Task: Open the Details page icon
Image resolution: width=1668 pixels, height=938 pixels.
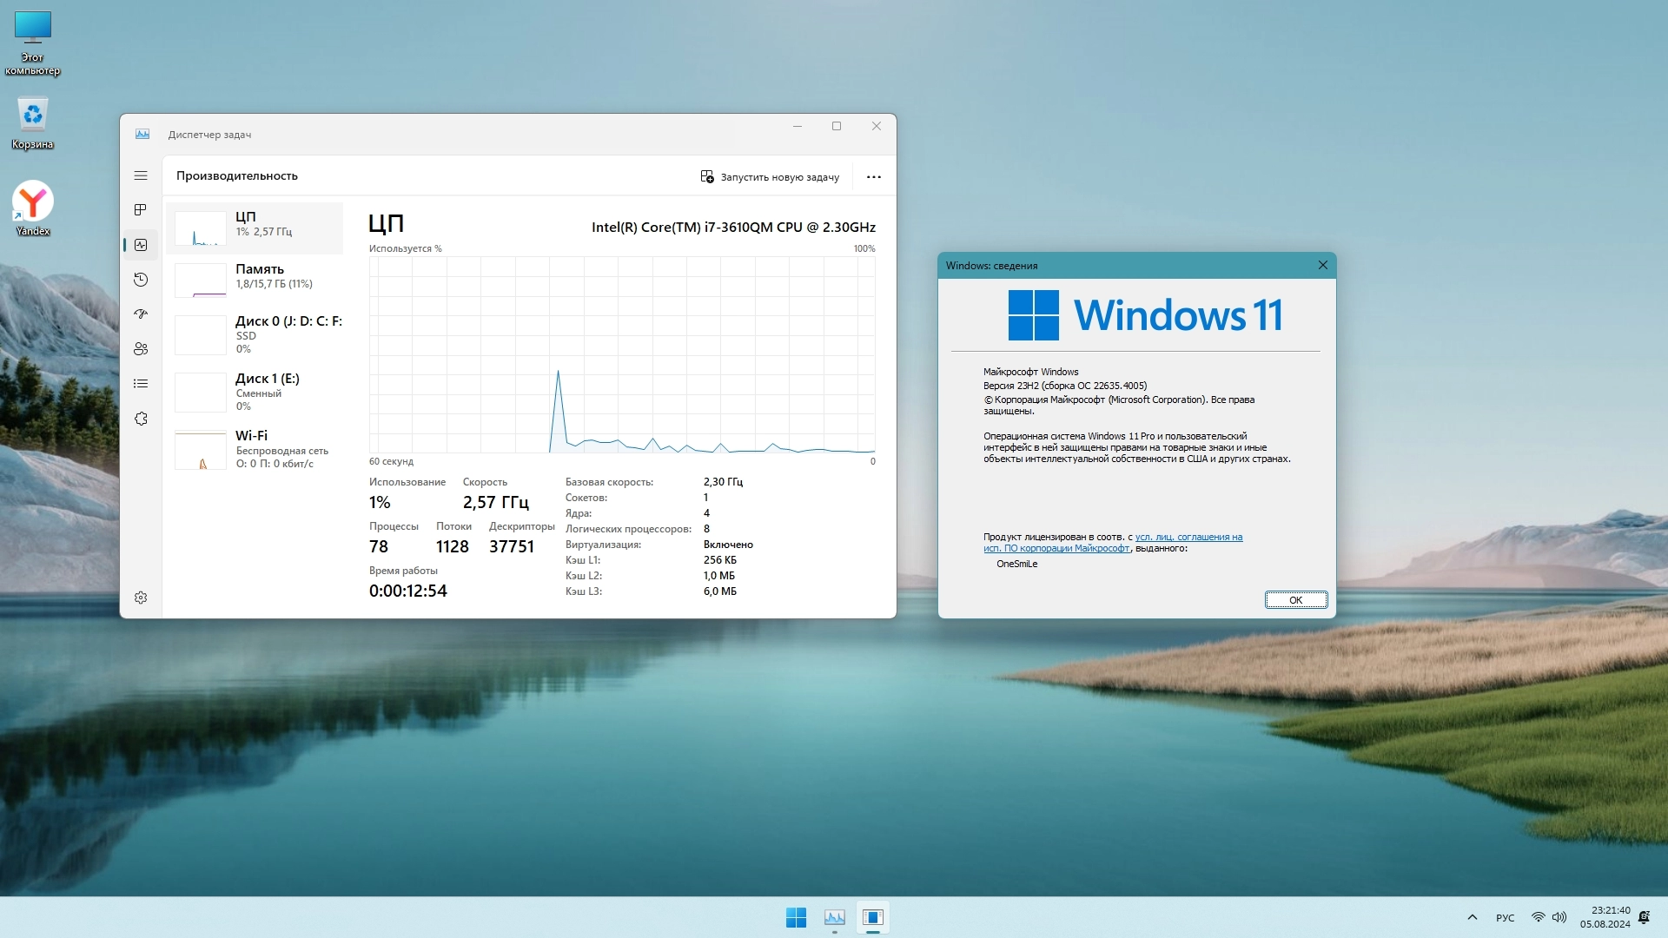Action: [x=141, y=384]
